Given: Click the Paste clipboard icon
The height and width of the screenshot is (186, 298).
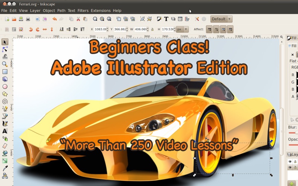Looking at the screenshot, I should coord(85,19).
